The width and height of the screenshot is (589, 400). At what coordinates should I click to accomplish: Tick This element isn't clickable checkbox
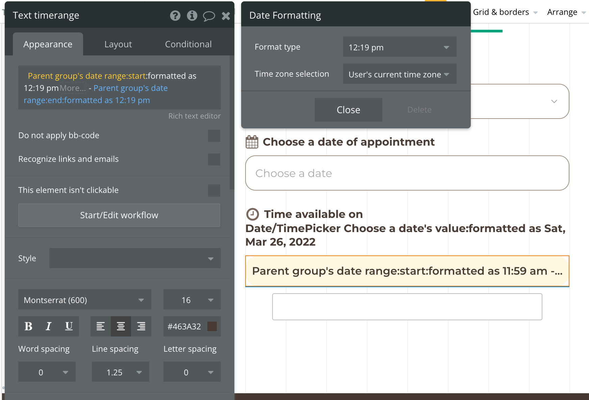coord(214,191)
